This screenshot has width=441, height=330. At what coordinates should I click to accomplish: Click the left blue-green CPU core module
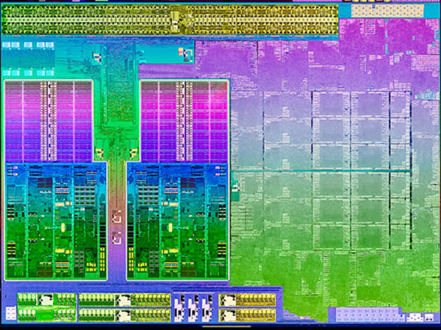click(x=55, y=220)
